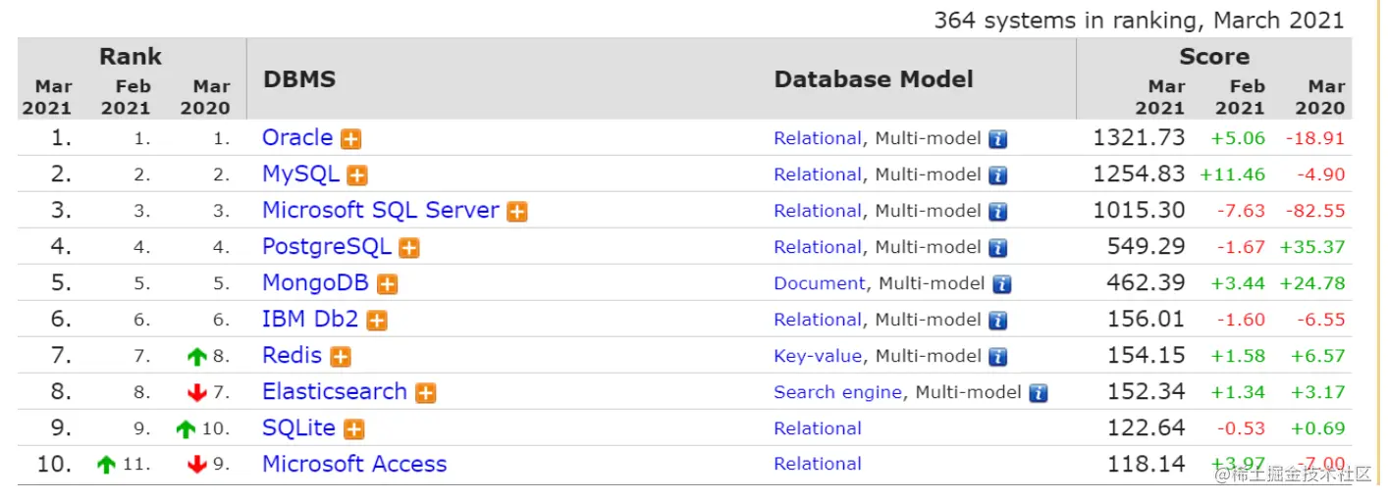Expand the orange plus next to Elasticsearch
The height and width of the screenshot is (500, 1388).
[425, 393]
